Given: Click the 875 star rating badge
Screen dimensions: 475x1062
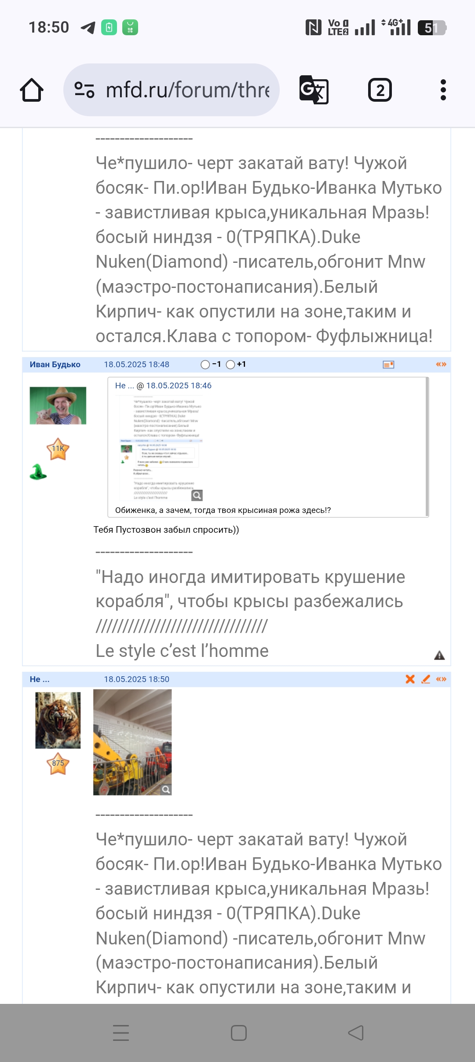Looking at the screenshot, I should [58, 764].
